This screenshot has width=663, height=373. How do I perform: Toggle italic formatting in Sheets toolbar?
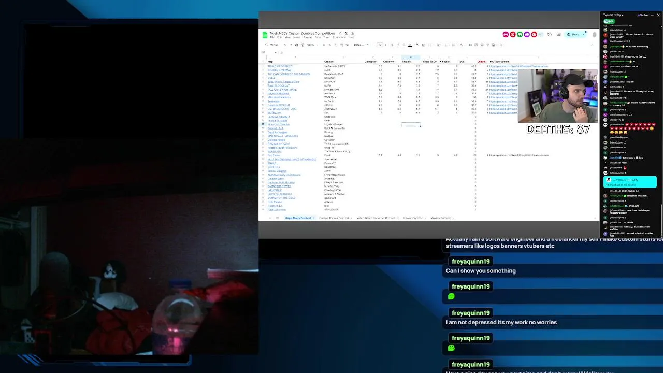[398, 45]
